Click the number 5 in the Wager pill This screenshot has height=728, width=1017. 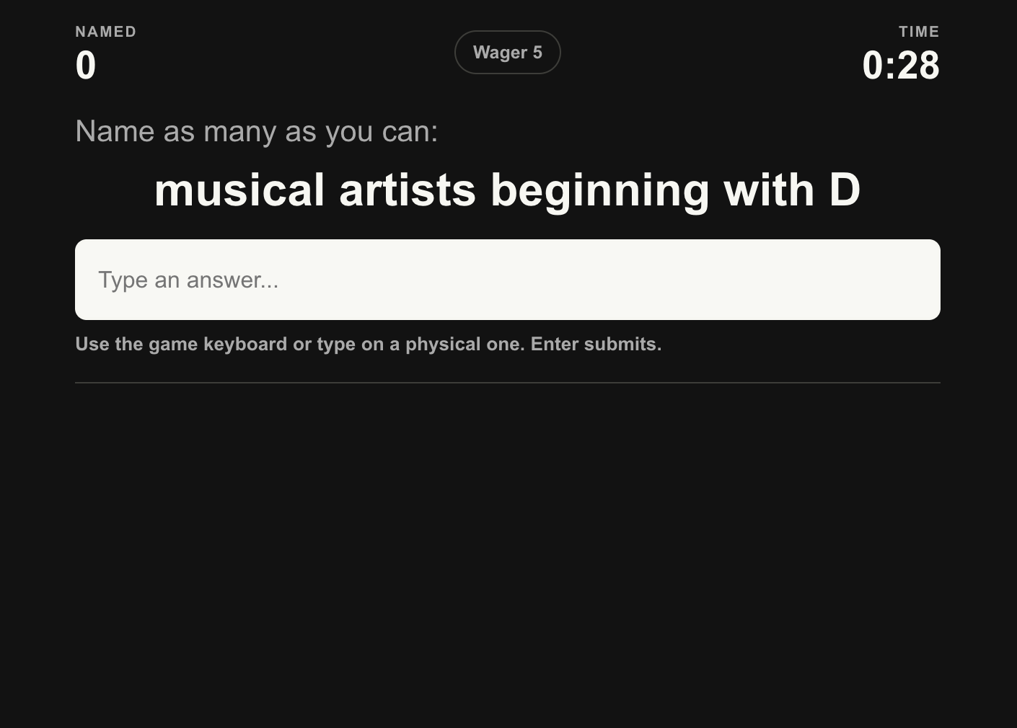point(537,53)
